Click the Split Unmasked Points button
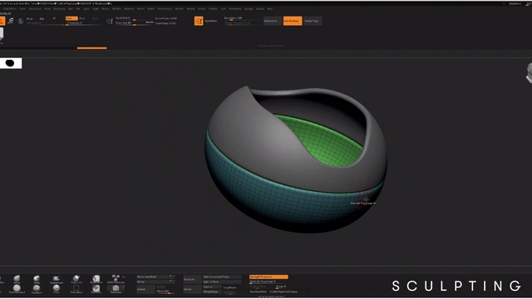 [x=222, y=277]
